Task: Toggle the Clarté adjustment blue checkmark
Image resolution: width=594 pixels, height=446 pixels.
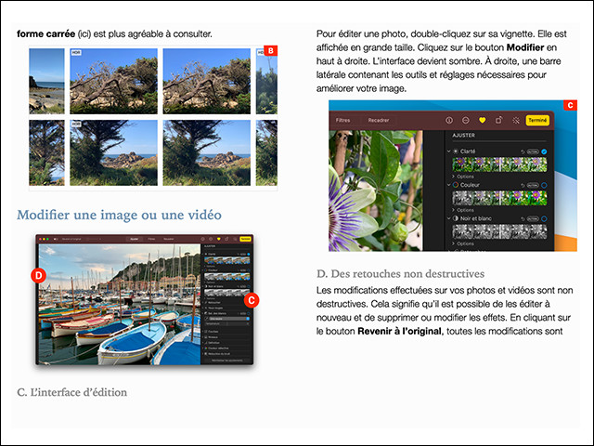Action: pos(545,151)
